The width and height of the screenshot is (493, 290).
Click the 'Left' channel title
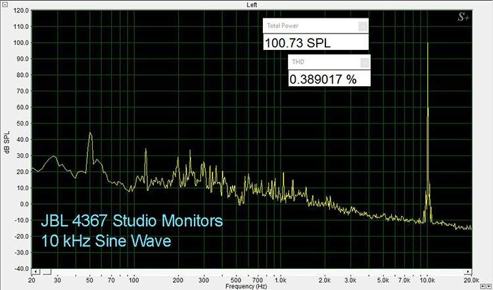(252, 5)
